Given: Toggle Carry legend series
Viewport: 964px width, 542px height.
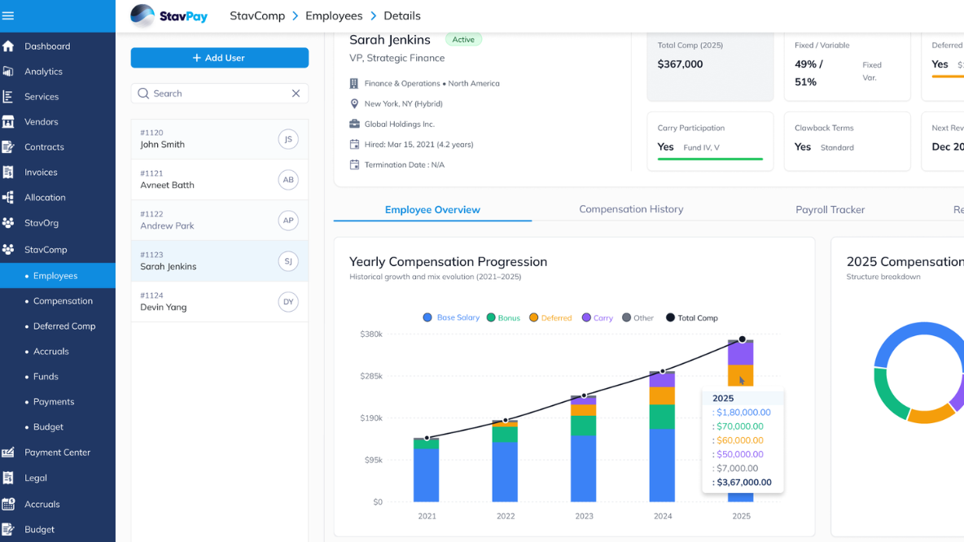Looking at the screenshot, I should pos(598,317).
